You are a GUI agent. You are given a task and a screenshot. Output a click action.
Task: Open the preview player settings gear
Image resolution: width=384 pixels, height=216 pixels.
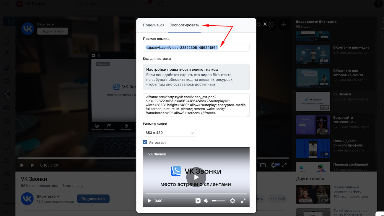(x=232, y=201)
